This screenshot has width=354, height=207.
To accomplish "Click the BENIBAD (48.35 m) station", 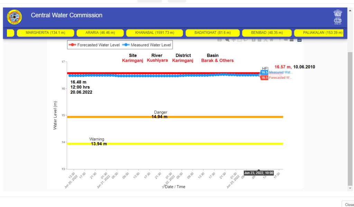I will [x=267, y=33].
